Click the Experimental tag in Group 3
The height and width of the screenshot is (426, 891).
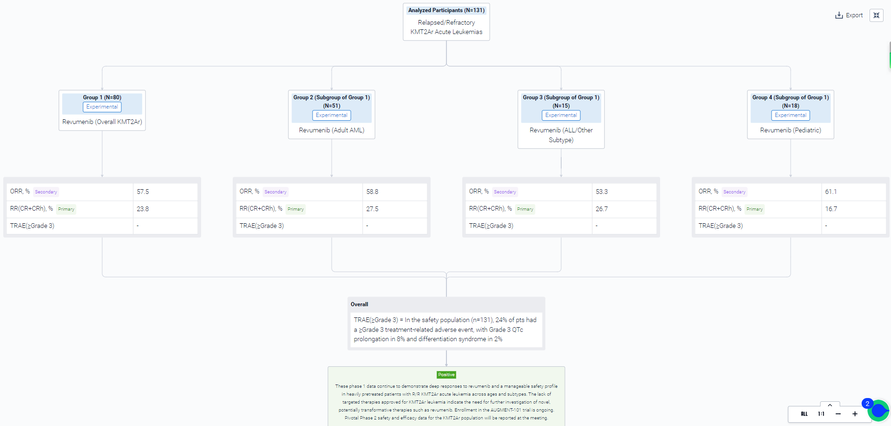point(561,115)
